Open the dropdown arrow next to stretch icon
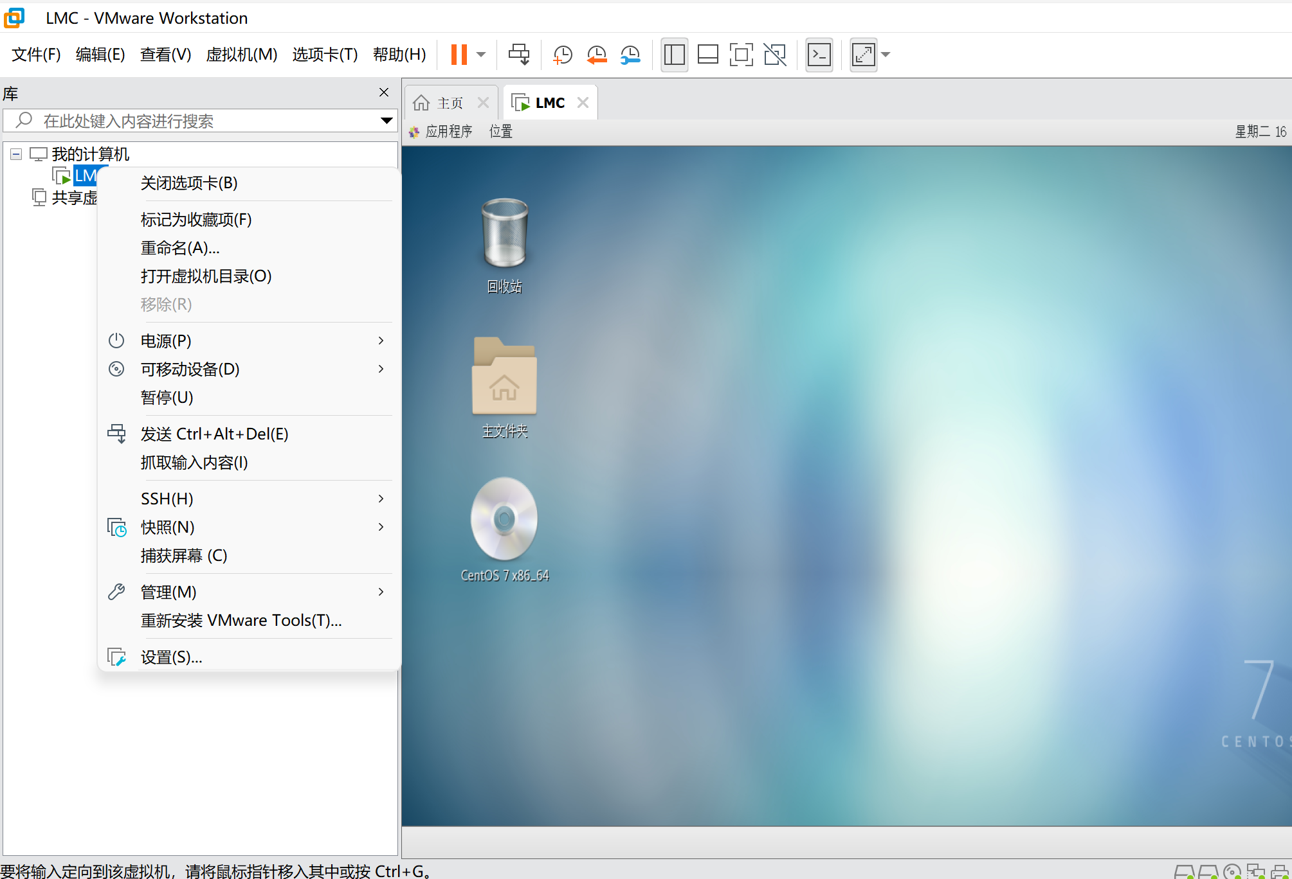Image resolution: width=1292 pixels, height=879 pixels. click(886, 55)
